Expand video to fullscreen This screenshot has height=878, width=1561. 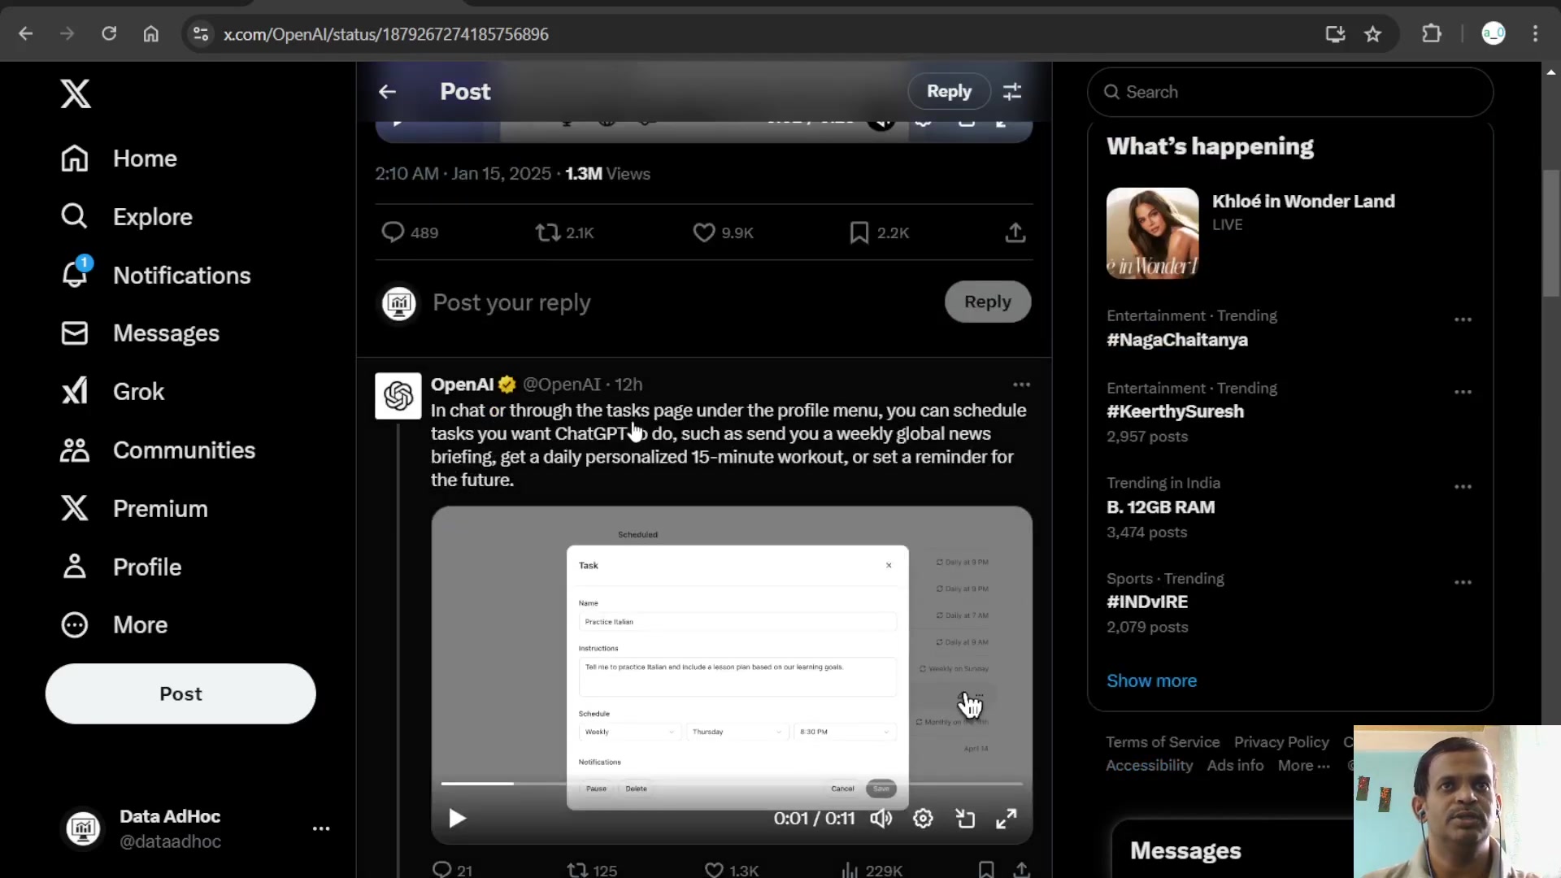[x=1007, y=818]
